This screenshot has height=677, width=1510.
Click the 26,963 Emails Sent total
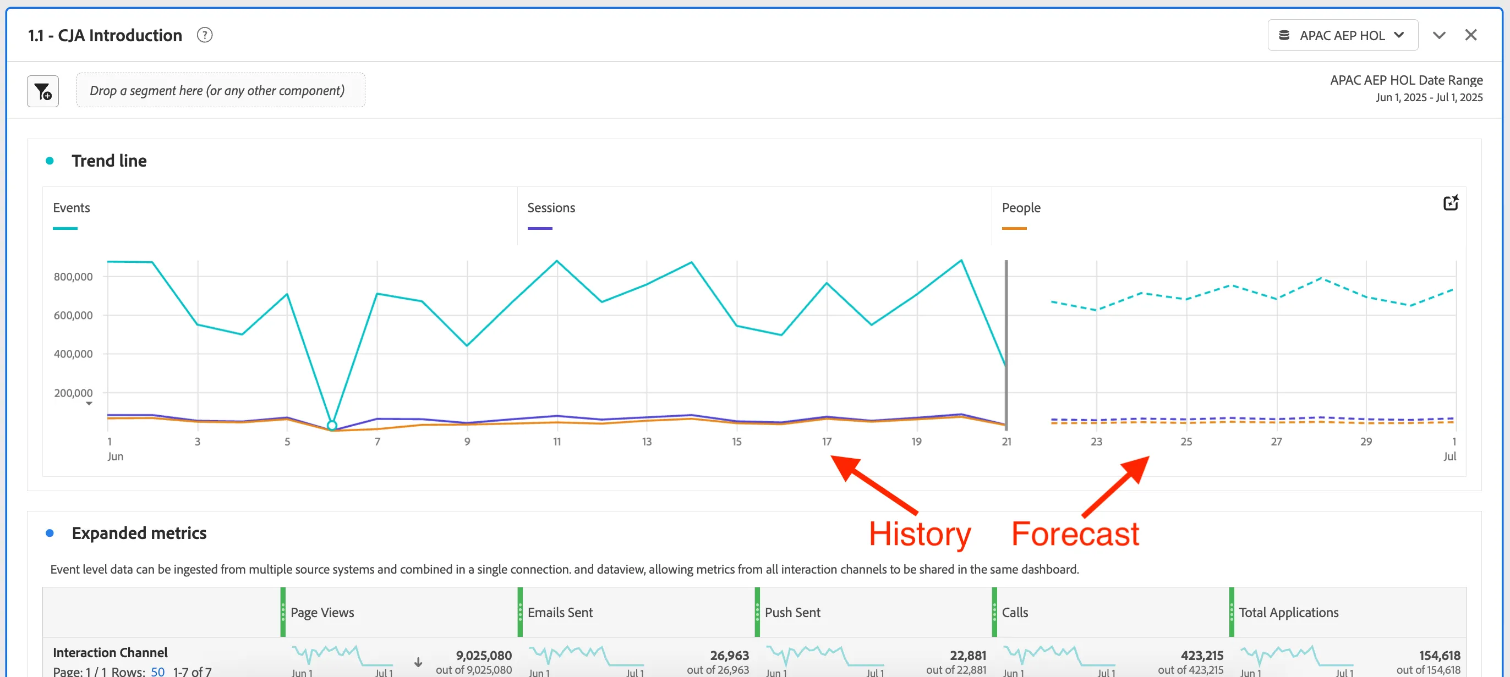pos(729,656)
